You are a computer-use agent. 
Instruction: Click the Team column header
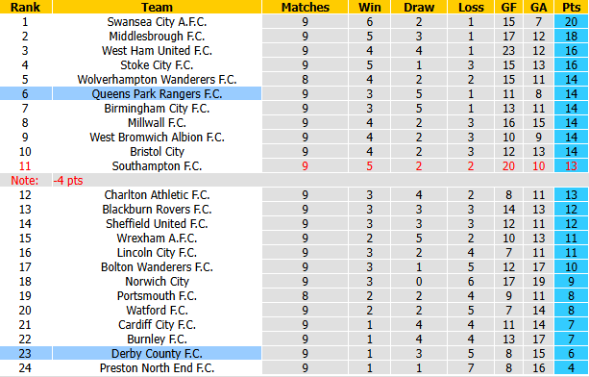[x=157, y=7]
